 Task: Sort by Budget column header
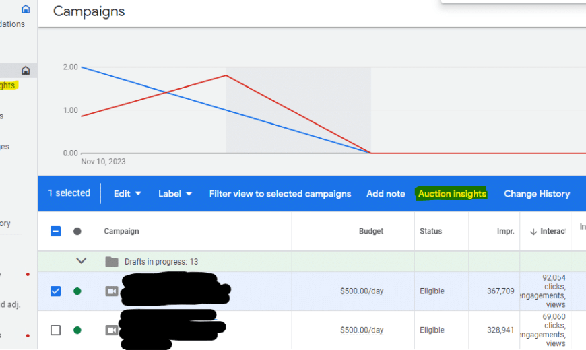[370, 232]
